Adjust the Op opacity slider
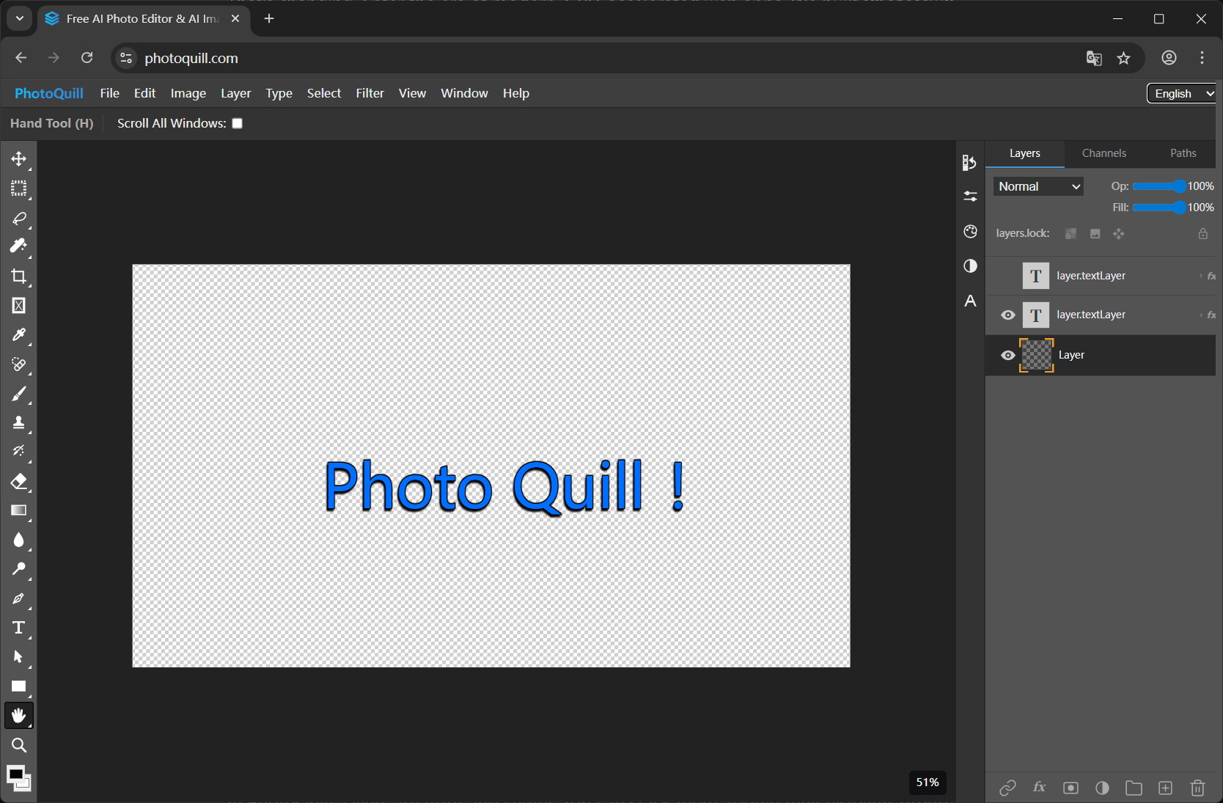This screenshot has height=803, width=1223. [1159, 186]
